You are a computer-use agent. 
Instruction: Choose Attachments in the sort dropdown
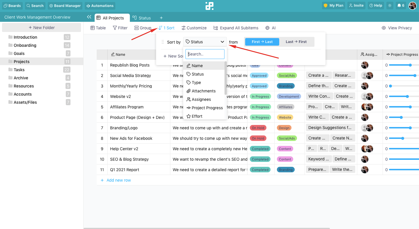[204, 91]
